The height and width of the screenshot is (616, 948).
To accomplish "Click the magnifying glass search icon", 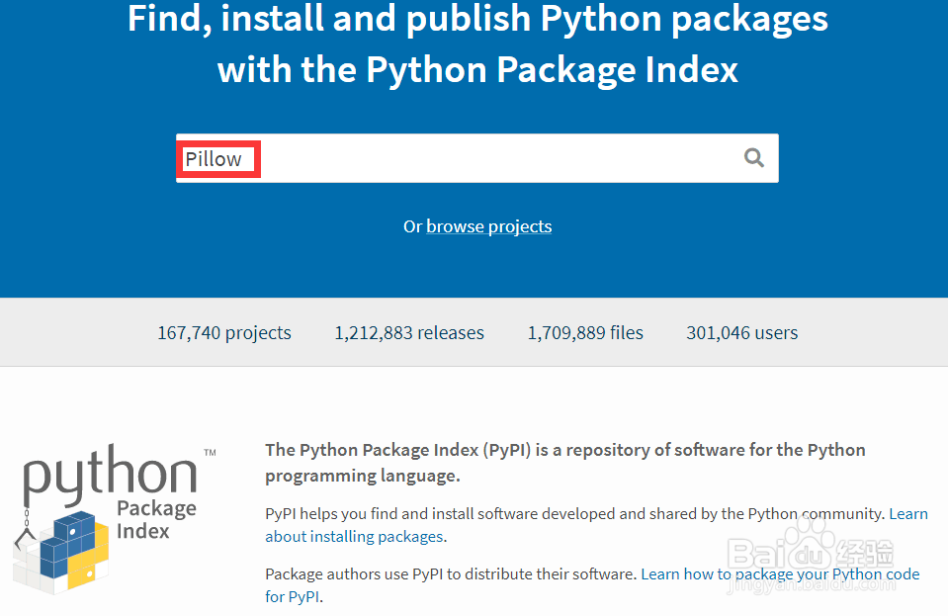I will coord(754,158).
